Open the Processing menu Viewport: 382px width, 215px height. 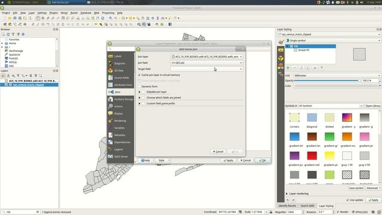coord(108,13)
